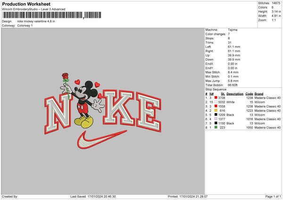283x200 pixels.
Task: Click the Left row value 61.1 mm
Action: click(x=234, y=47)
